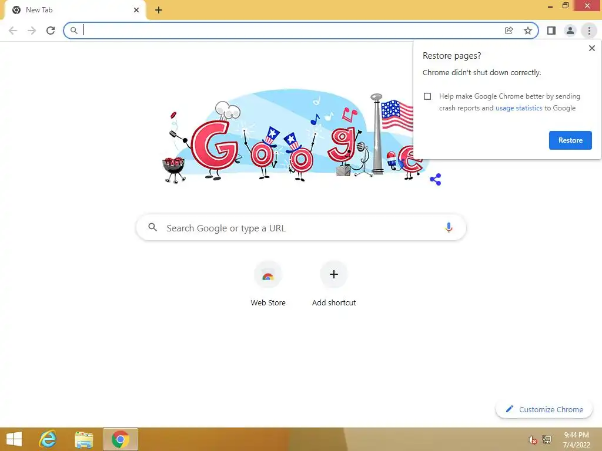Open a new tab with plus button

coord(159,10)
